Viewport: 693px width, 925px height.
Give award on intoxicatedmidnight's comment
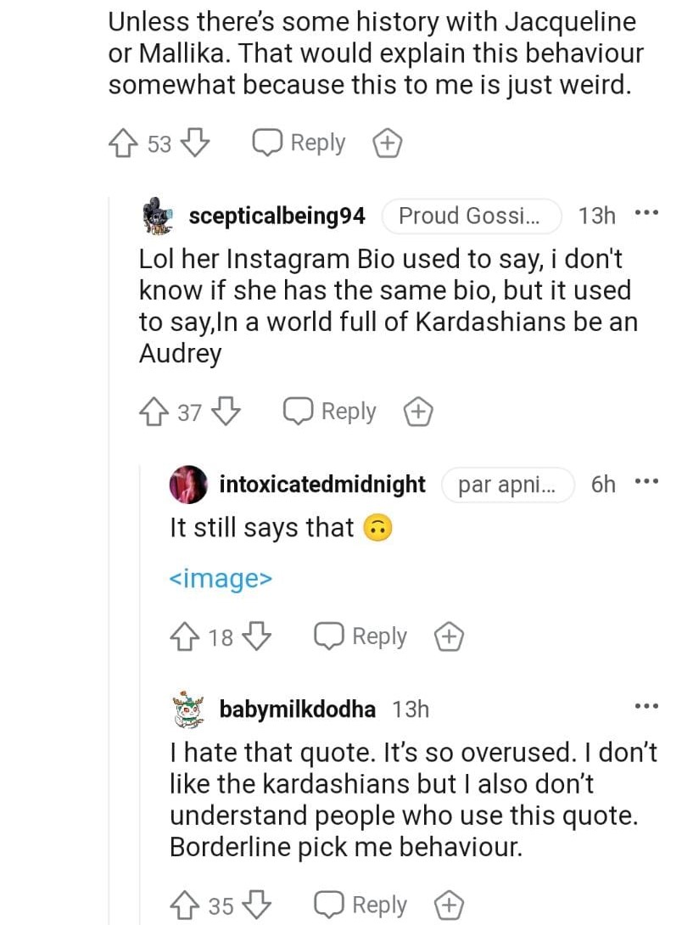click(450, 636)
